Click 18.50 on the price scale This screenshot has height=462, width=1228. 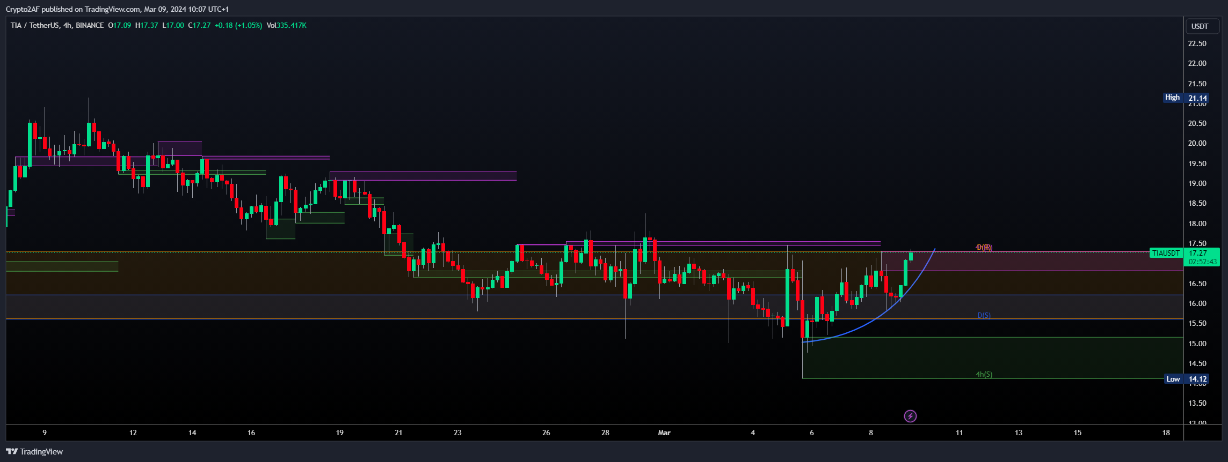click(x=1197, y=203)
